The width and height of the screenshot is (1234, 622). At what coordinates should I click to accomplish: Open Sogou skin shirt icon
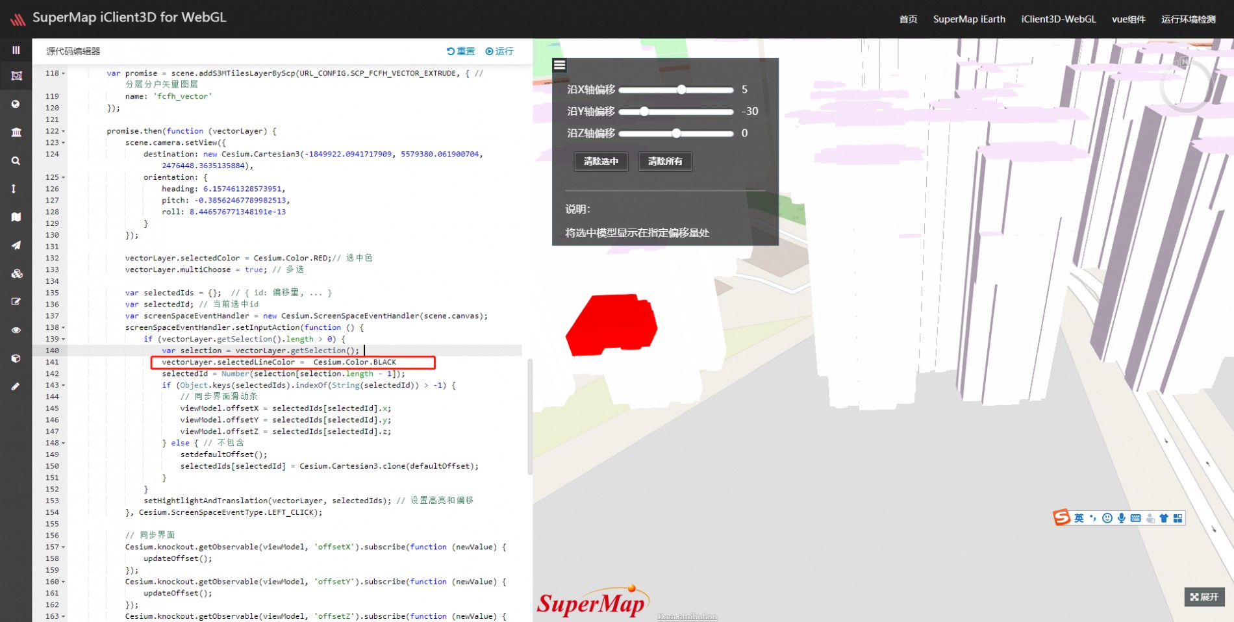[1164, 518]
